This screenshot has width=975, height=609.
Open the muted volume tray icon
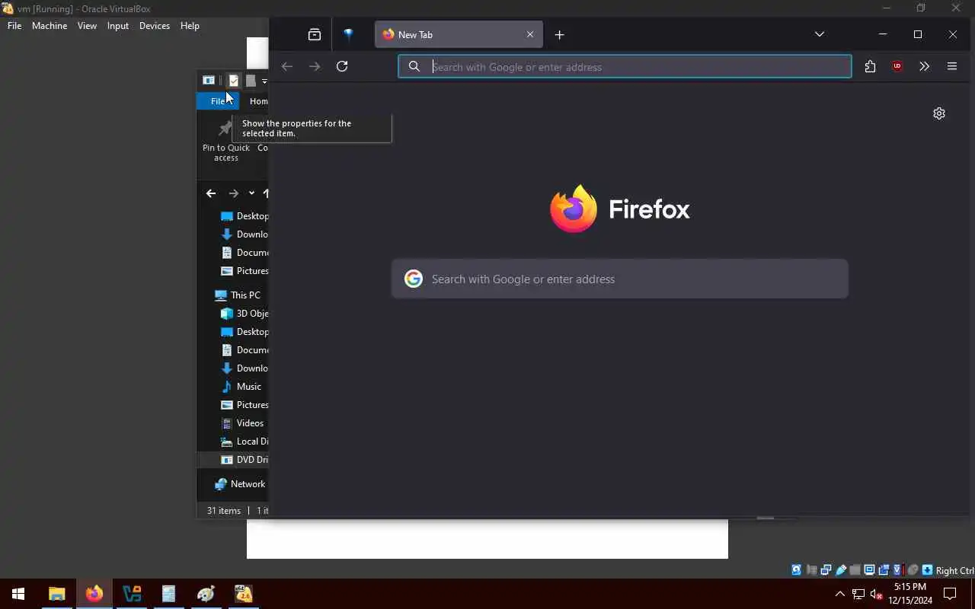(876, 594)
